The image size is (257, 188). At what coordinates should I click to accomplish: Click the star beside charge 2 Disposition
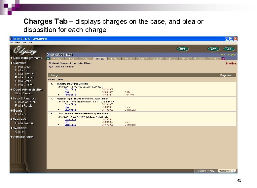[x=58, y=110]
